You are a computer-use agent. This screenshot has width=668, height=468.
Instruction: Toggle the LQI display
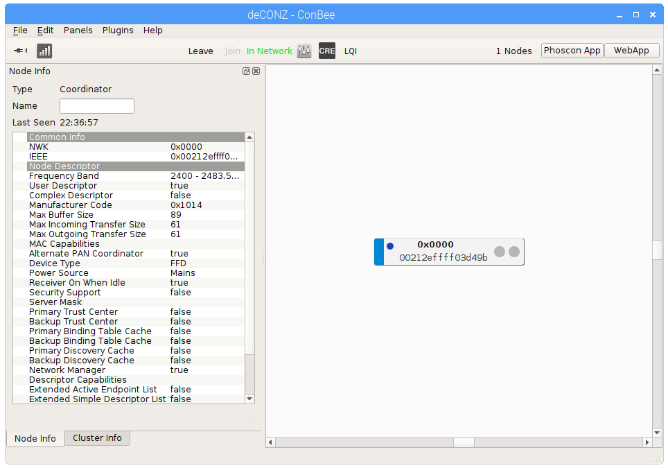pyautogui.click(x=350, y=51)
